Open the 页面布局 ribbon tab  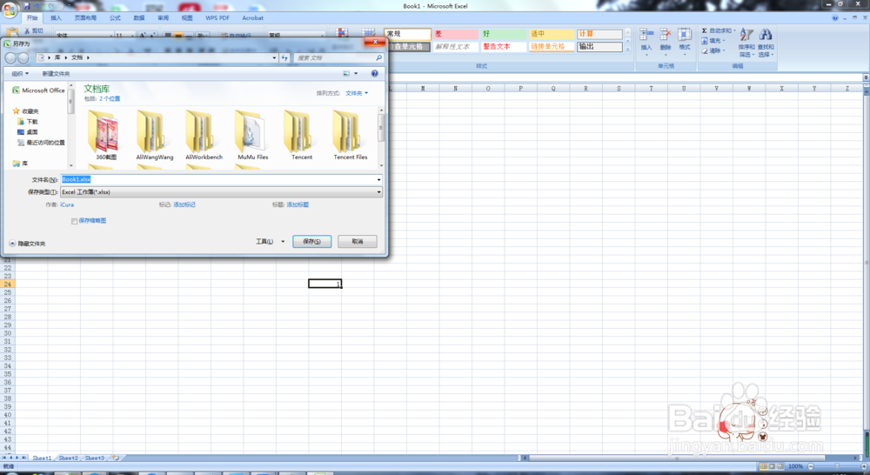[85, 17]
